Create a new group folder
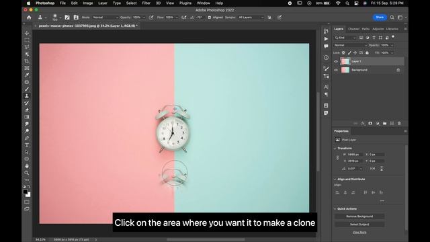Image resolution: width=430 pixels, height=242 pixels. point(385,124)
